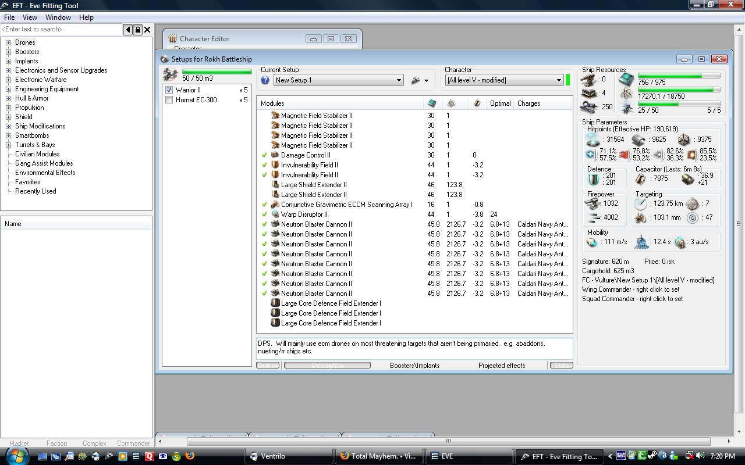The width and height of the screenshot is (745, 465).
Task: Click the Firefox icon in quick launch
Action: point(190,456)
